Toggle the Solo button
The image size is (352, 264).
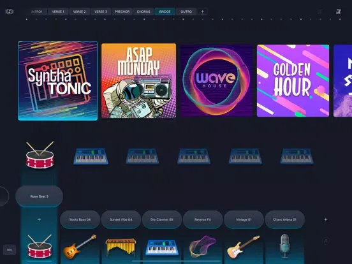point(10,249)
